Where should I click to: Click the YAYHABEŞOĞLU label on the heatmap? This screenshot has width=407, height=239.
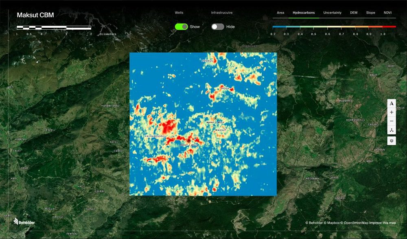click(x=155, y=136)
